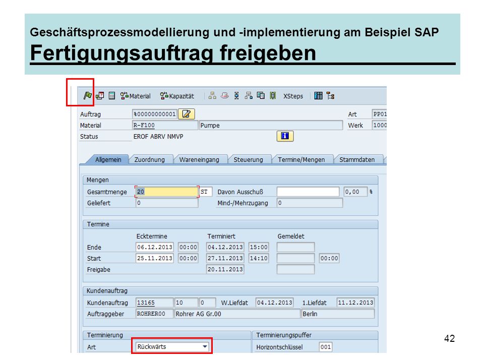484x363 pixels.
Task: Open the Terminierung Art dropdown showing Rückwärts
Action: [172, 347]
